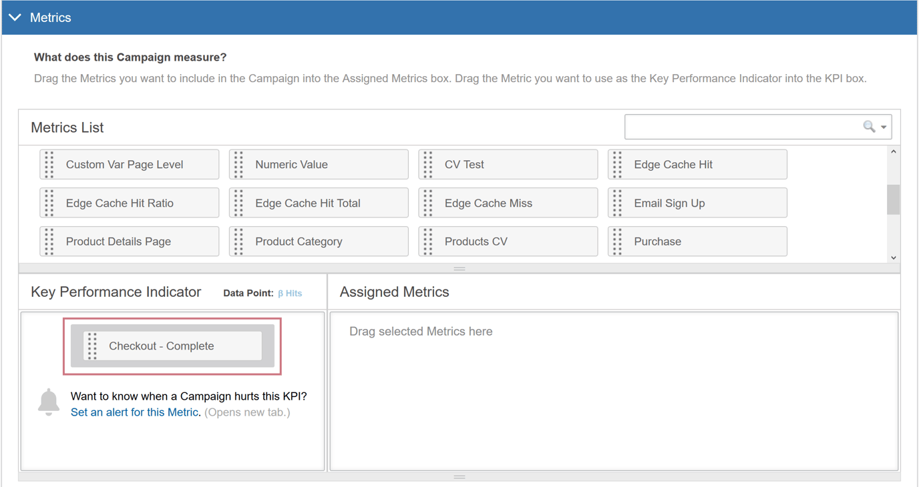
Task: Grab the Edge Cache Hit Ratio drag handle
Action: click(x=49, y=203)
